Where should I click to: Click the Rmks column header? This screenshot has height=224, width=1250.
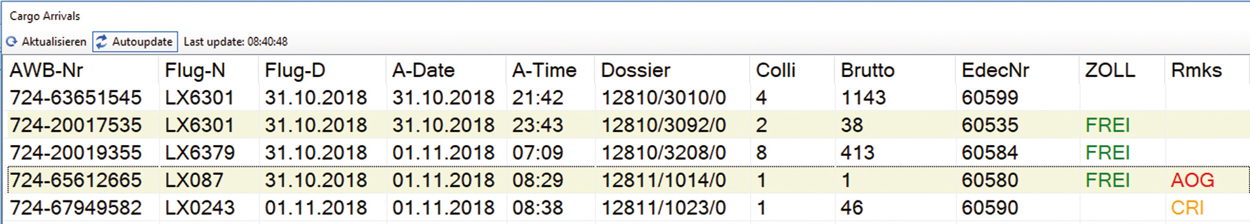pos(1196,70)
